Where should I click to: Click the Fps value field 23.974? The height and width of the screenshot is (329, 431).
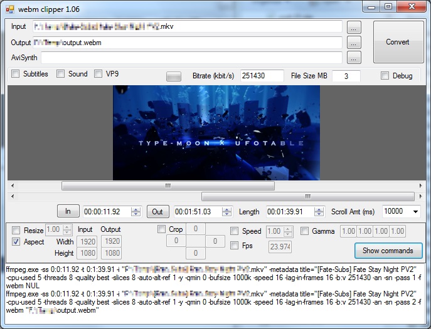click(280, 247)
